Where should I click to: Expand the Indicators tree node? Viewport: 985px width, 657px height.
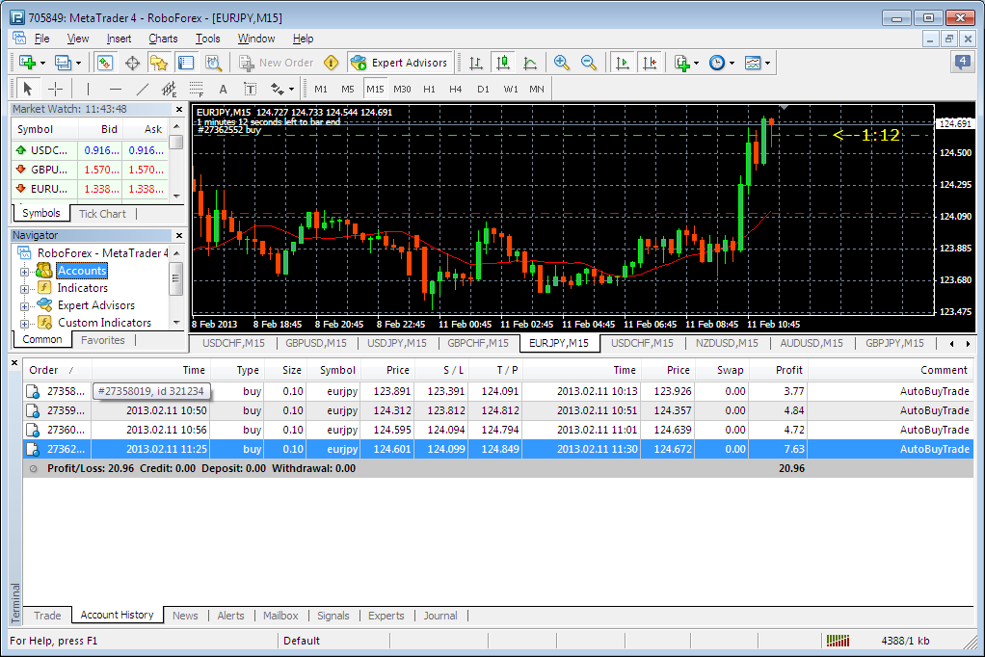(24, 290)
